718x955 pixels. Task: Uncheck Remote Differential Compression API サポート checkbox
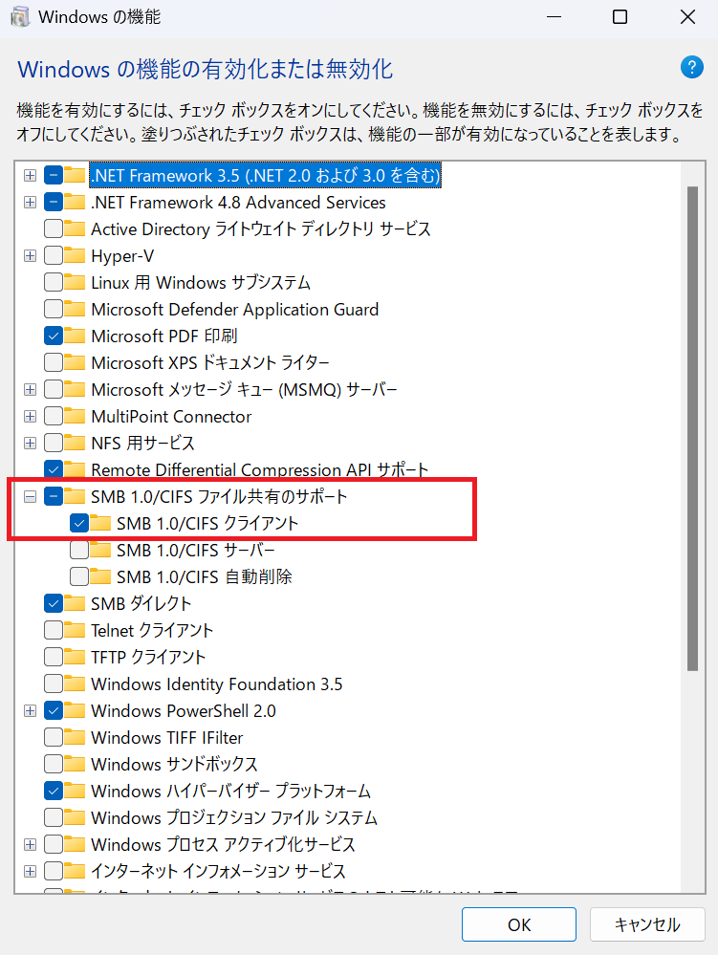tap(54, 469)
